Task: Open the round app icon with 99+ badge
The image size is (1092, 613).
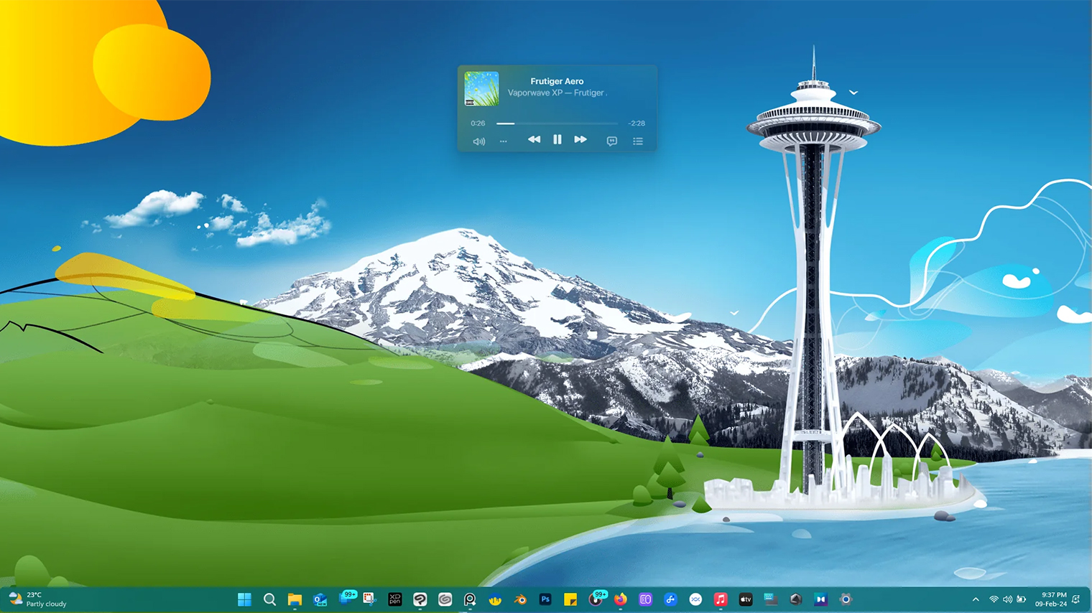Action: (596, 599)
